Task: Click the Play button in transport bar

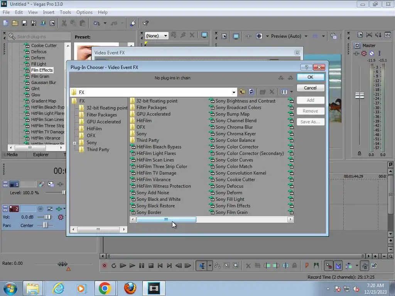Action: click(x=132, y=266)
